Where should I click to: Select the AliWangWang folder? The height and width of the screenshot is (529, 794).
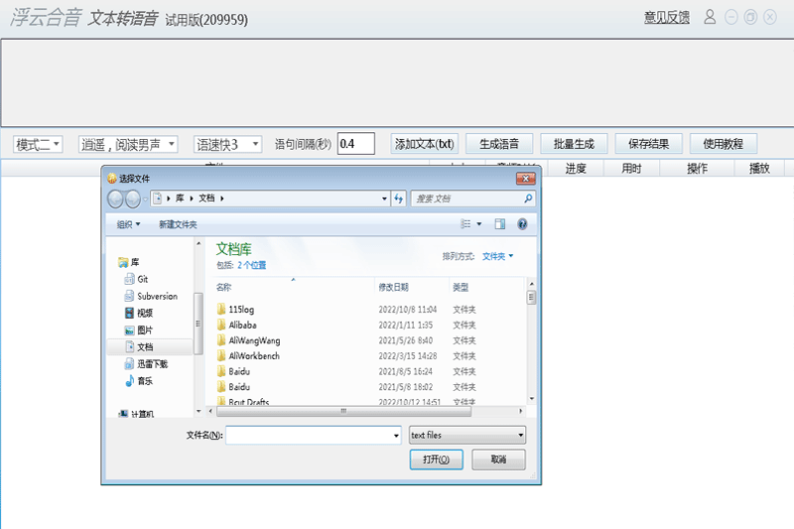tap(248, 340)
